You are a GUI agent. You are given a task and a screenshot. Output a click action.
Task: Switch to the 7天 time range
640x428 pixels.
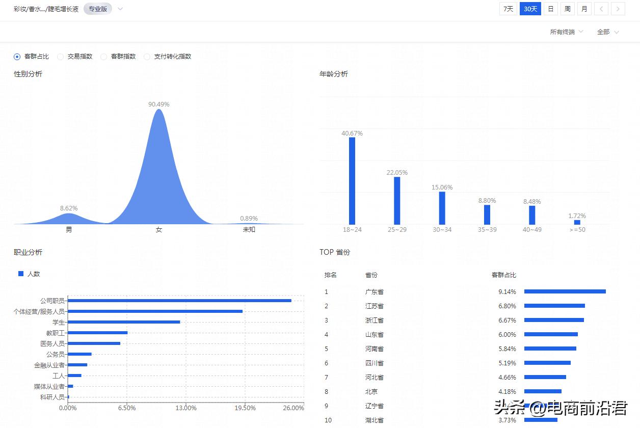coord(508,9)
